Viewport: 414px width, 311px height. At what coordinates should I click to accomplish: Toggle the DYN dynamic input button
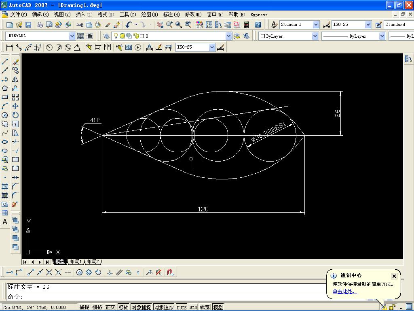(x=193, y=307)
